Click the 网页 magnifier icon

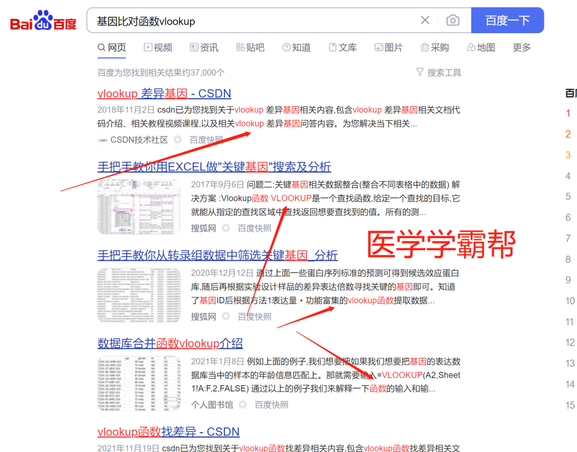[x=101, y=48]
